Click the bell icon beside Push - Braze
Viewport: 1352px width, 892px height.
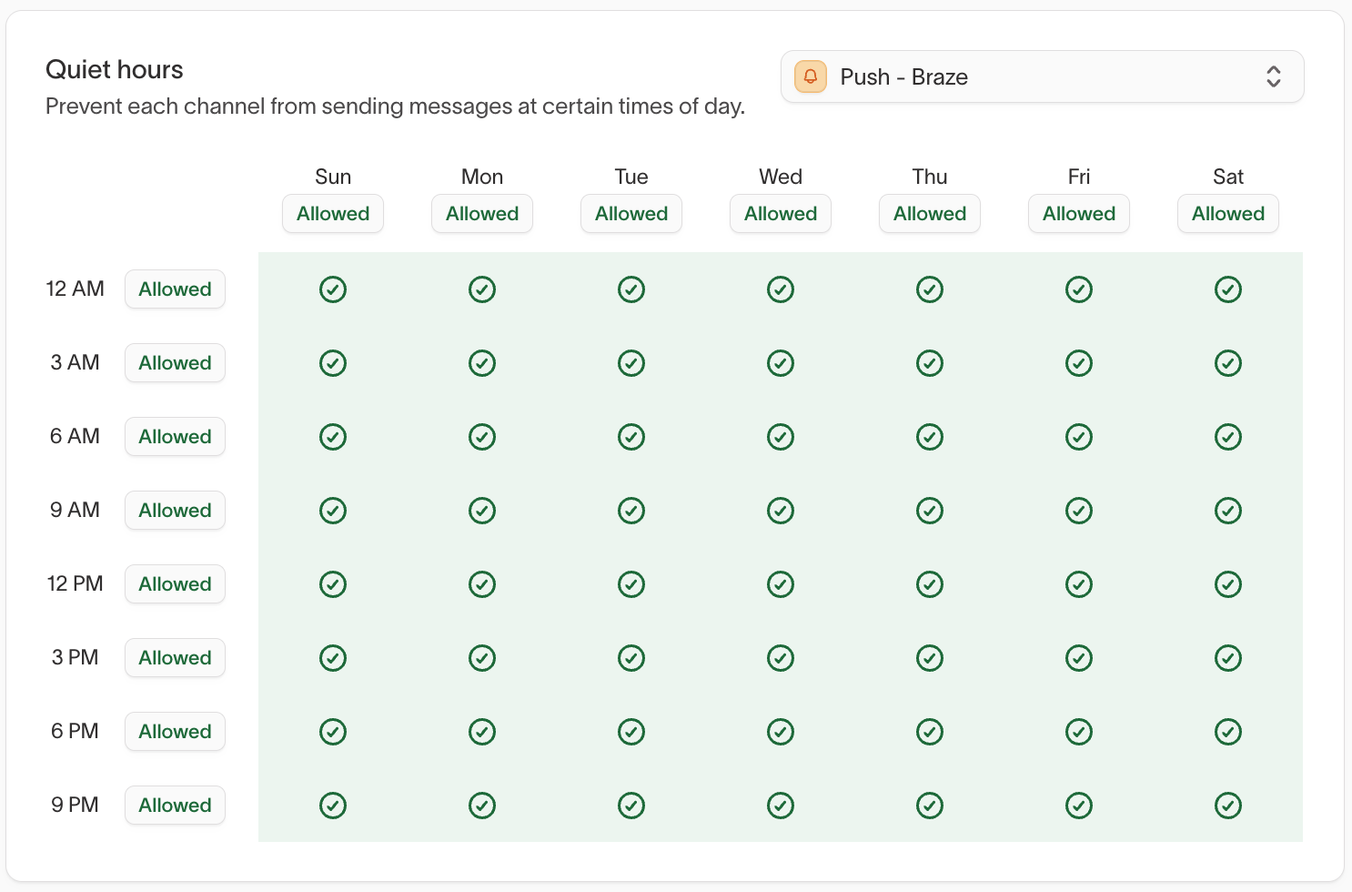[x=811, y=76]
